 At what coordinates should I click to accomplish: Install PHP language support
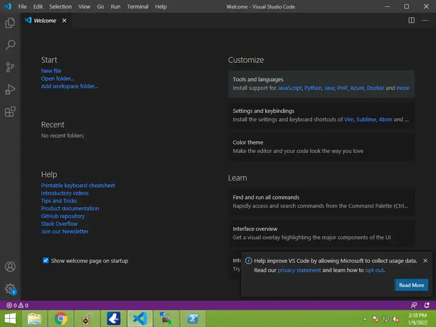[342, 88]
